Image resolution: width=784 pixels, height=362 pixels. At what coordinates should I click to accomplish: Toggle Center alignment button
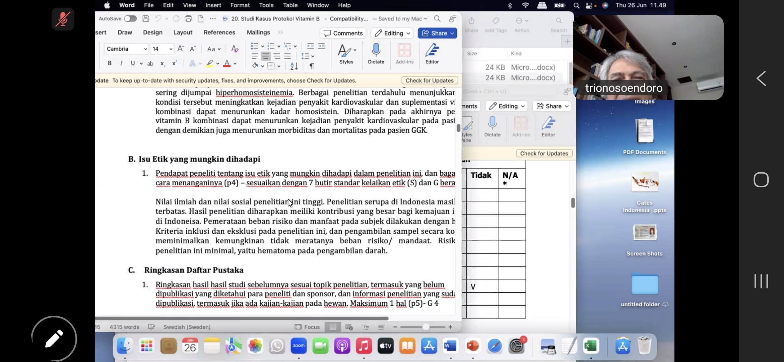click(x=266, y=56)
